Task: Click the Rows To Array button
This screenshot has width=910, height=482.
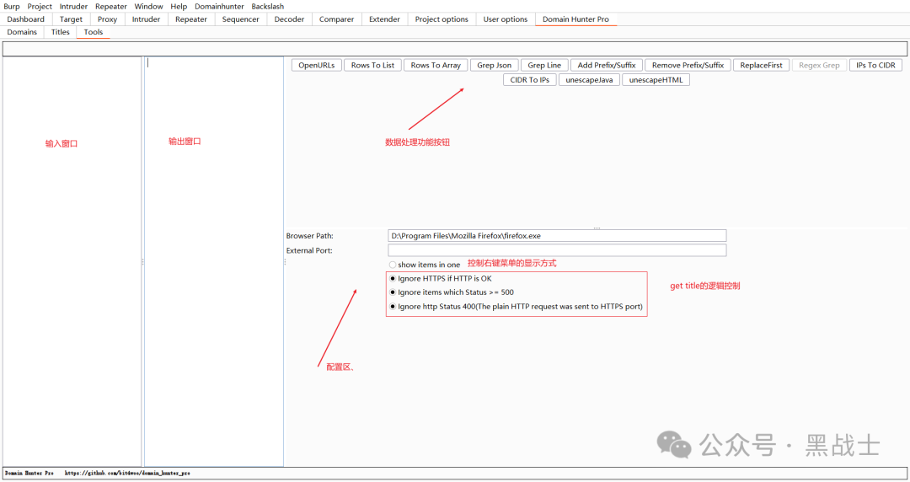Action: (436, 65)
